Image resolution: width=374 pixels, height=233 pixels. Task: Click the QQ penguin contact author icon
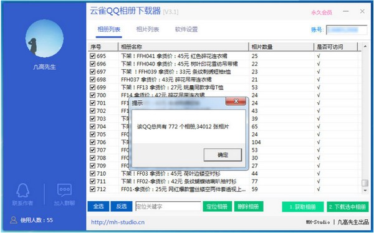click(x=22, y=190)
